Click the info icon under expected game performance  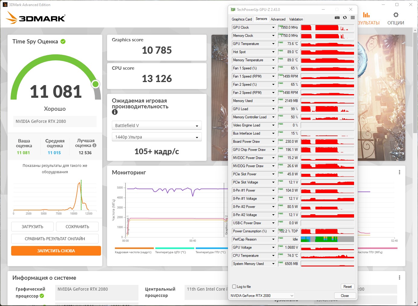[x=115, y=112]
